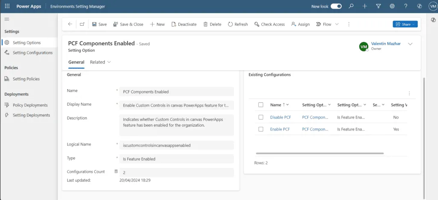Click the 'No' setting value cell
Screen dimensions: 438x200
point(396,117)
